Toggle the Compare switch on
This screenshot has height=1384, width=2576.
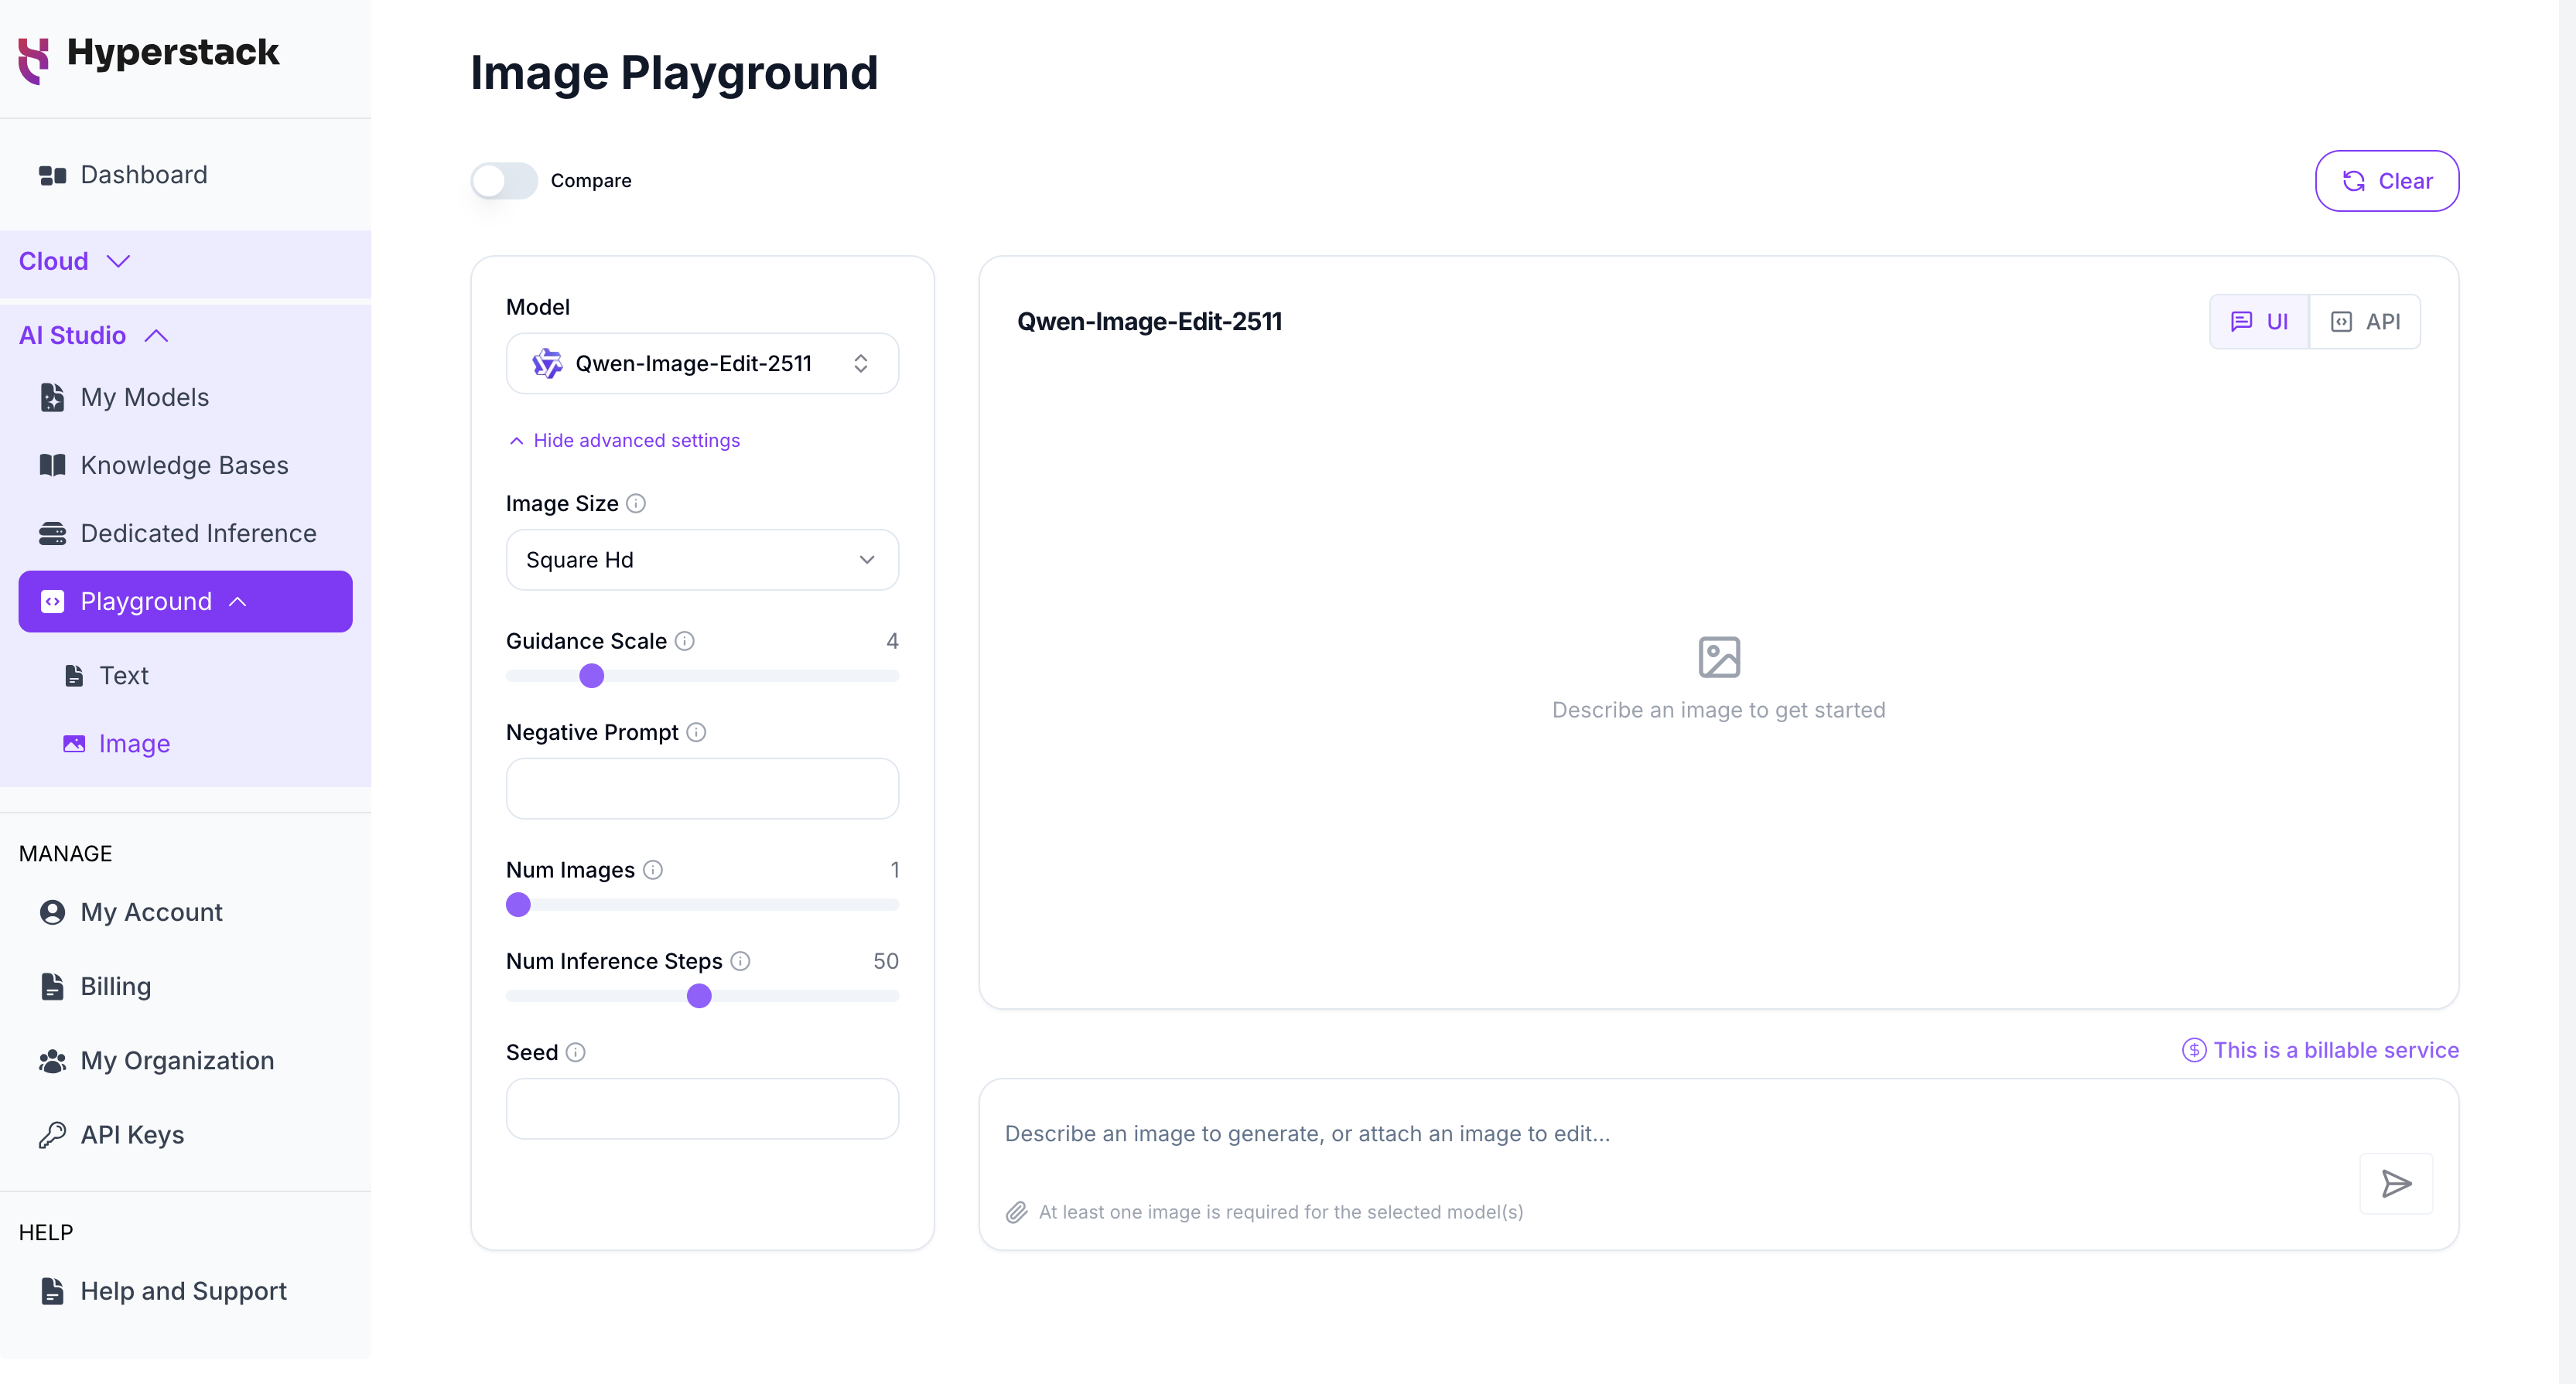pyautogui.click(x=504, y=181)
